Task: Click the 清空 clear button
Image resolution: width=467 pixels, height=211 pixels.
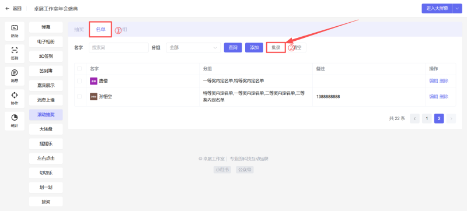Action: pos(297,48)
